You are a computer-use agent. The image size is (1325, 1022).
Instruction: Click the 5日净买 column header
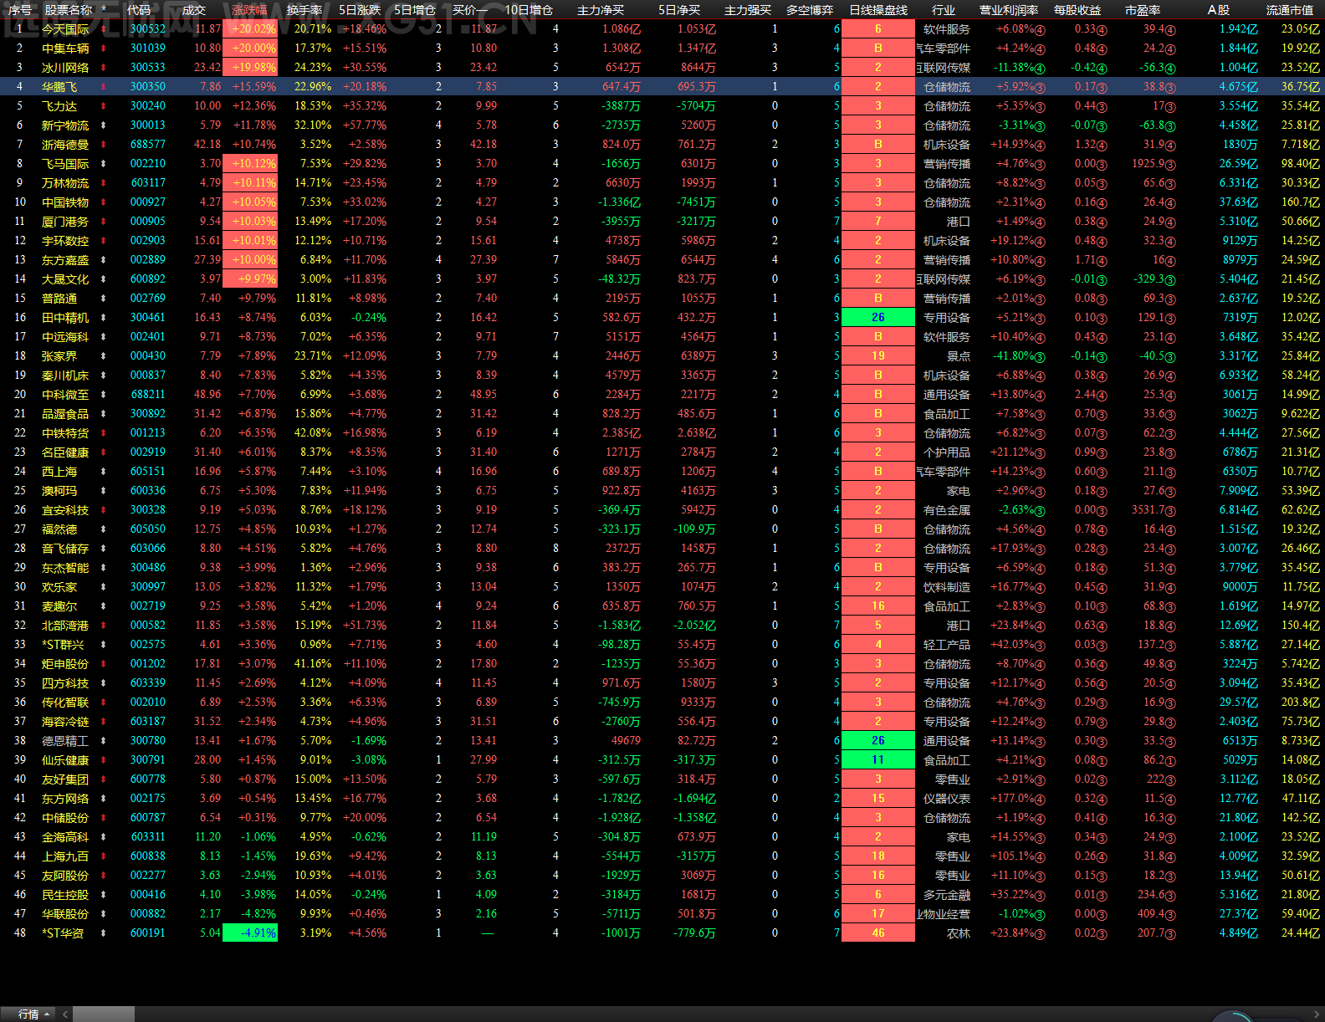[679, 10]
